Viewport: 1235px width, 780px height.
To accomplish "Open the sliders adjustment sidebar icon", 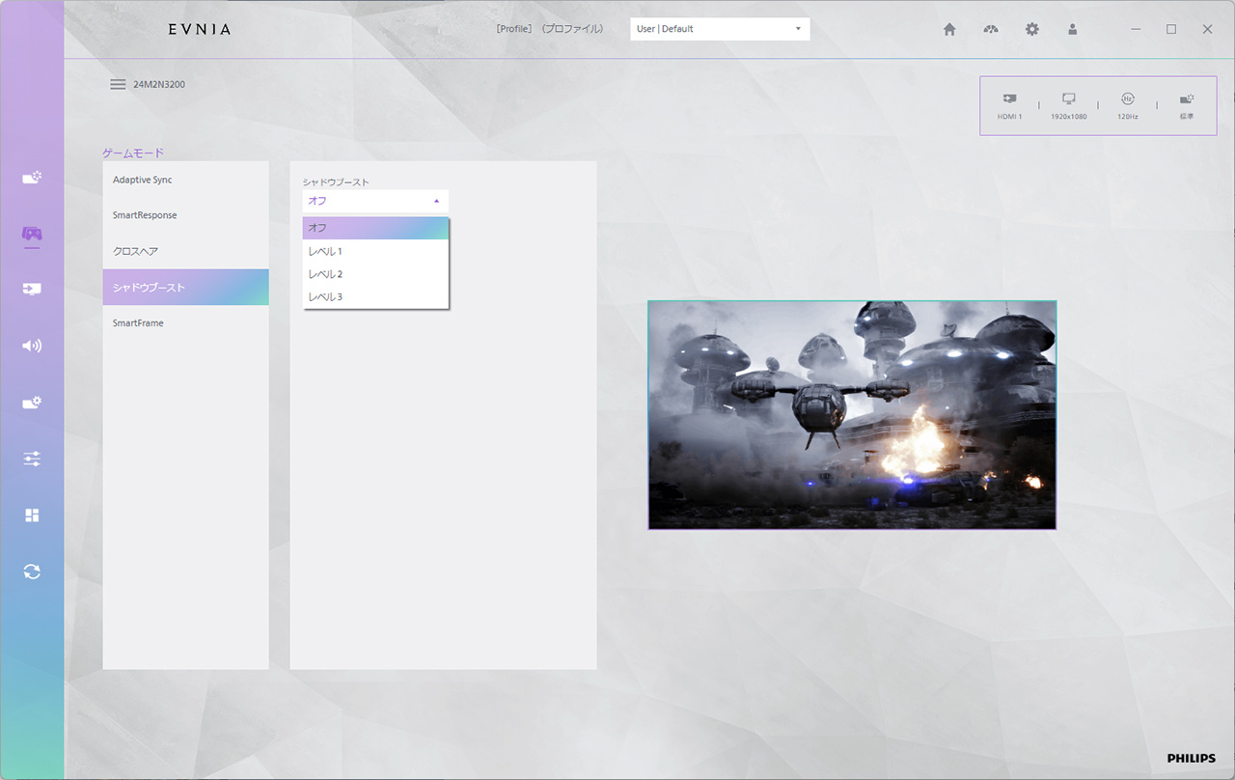I will (x=32, y=459).
